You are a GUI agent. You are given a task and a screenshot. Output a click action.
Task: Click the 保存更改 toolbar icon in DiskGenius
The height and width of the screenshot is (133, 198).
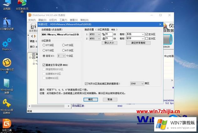click(33, 28)
